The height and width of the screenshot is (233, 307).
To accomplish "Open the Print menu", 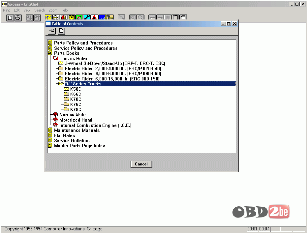I will point(6,10).
